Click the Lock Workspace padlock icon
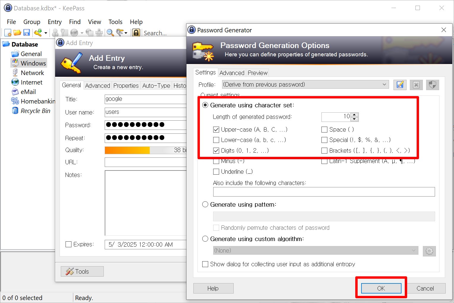Screen dimensions: 454x303 click(136, 33)
